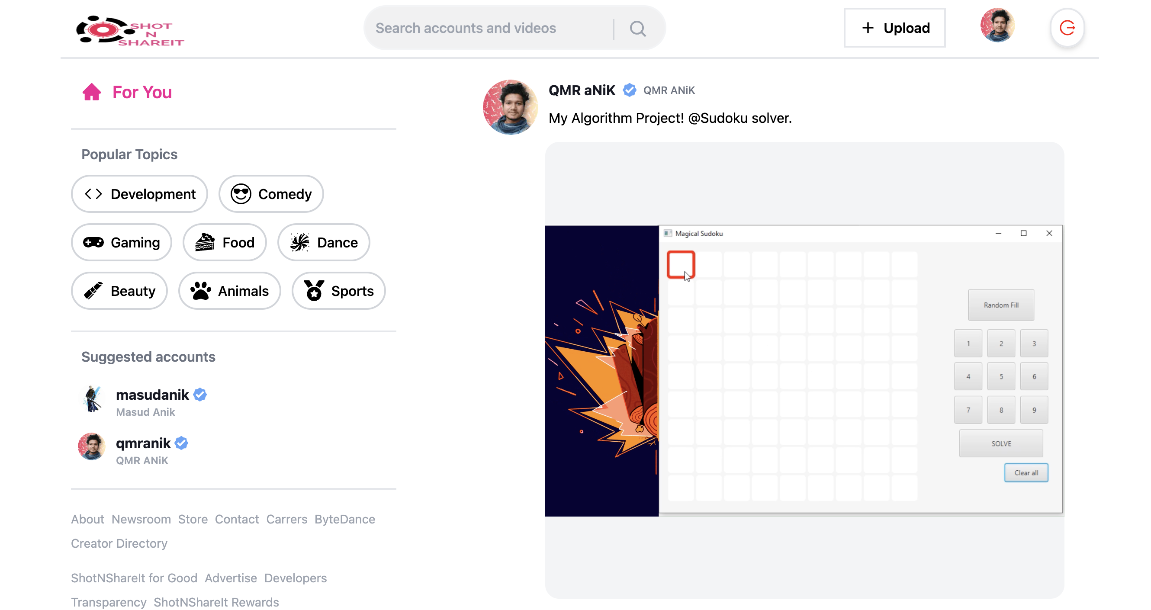Click Clear all in the sudoku solver
Viewport: 1151px width, 610px height.
[x=1026, y=472]
